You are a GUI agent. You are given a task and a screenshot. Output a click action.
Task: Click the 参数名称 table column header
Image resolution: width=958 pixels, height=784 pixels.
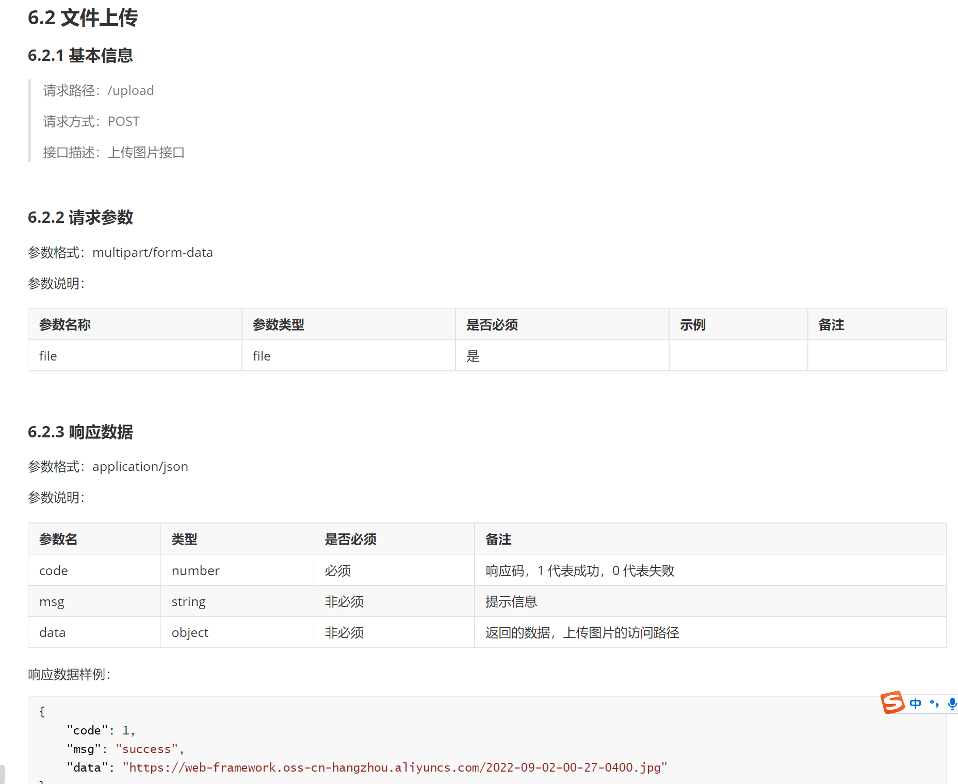pyautogui.click(x=65, y=325)
